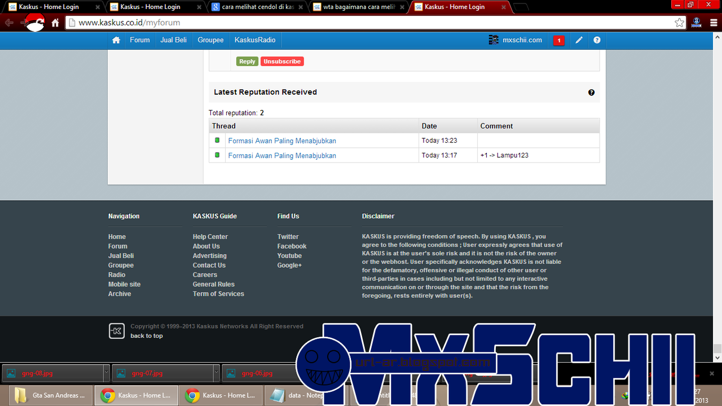Visit Google+ under Find Us
722x406 pixels.
289,266
